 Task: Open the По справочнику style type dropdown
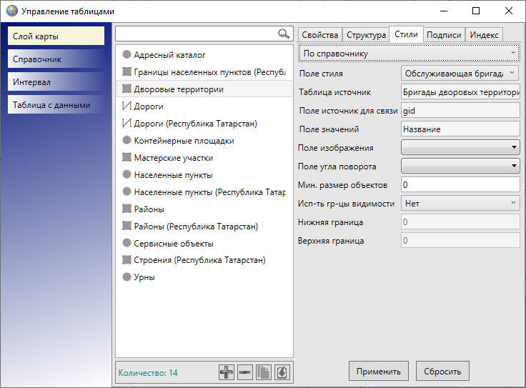tap(409, 53)
